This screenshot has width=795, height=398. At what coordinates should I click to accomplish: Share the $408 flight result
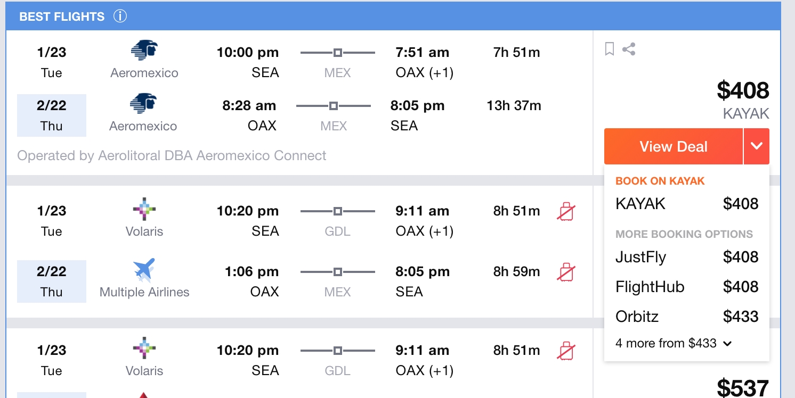(x=629, y=49)
